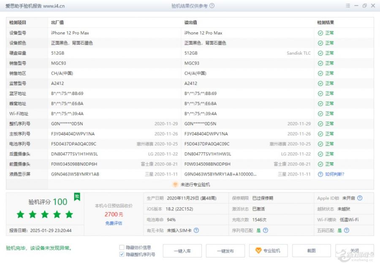Click the 液晶显示屏 row label
Image resolution: width=380 pixels, height=263 pixels.
pyautogui.click(x=19, y=174)
